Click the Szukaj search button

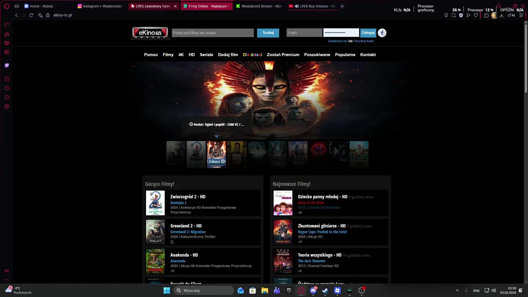point(268,33)
